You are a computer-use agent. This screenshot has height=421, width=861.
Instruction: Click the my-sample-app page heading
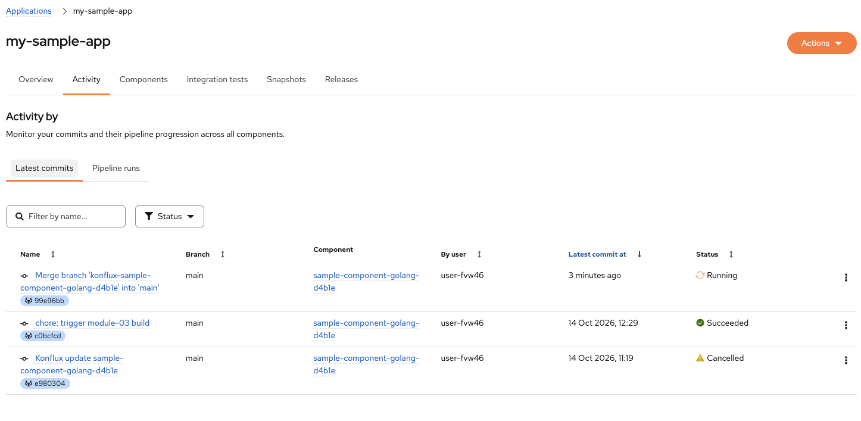(x=58, y=41)
